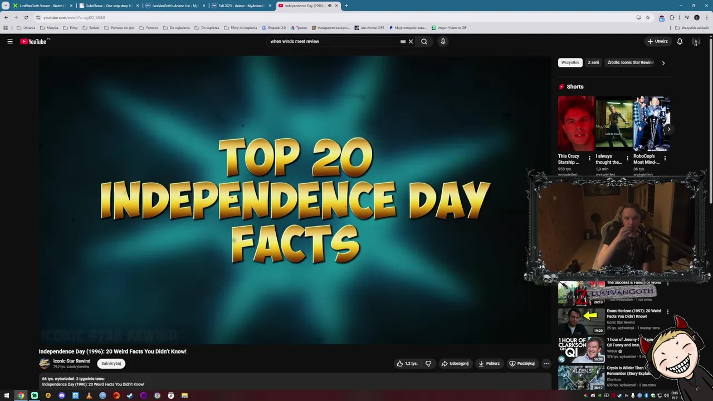The height and width of the screenshot is (401, 713).
Task: Open the Iconic Star Rewind channel avatar
Action: (44, 364)
